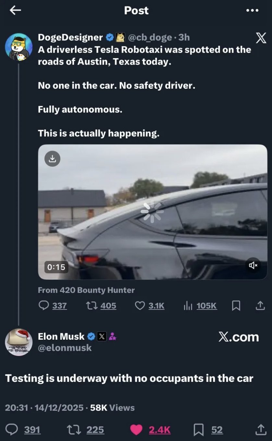Open the three-dot more options menu
This screenshot has width=272, height=441.
[x=252, y=10]
